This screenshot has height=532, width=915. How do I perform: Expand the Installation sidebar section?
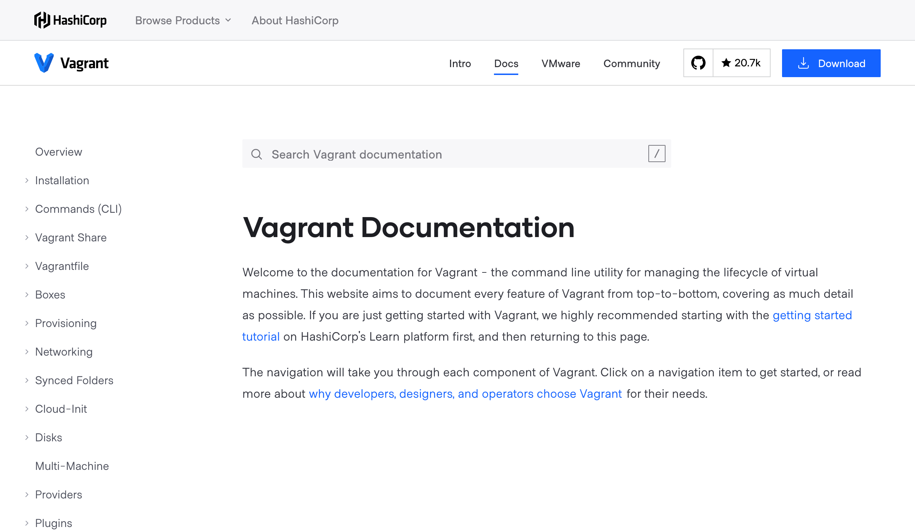point(27,180)
